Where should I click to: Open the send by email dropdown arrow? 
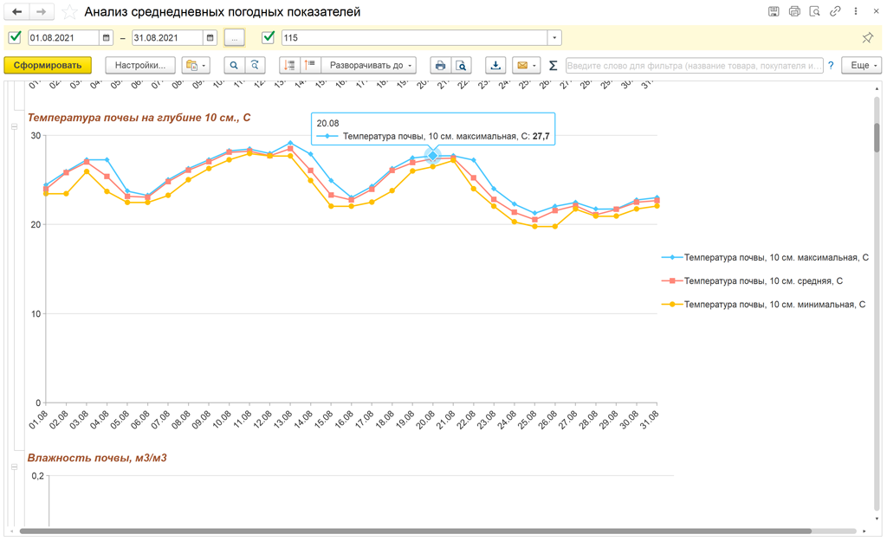pyautogui.click(x=535, y=66)
